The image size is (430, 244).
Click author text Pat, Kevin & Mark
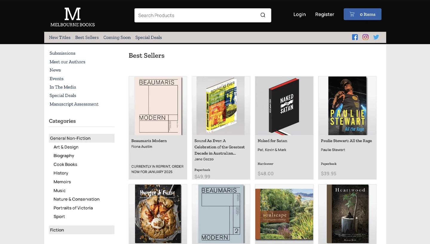coord(272,150)
